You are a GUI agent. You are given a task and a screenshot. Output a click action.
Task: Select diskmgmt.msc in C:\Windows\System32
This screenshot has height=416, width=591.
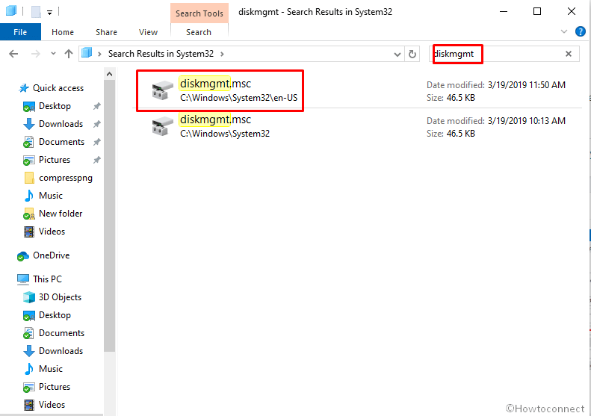pyautogui.click(x=357, y=126)
